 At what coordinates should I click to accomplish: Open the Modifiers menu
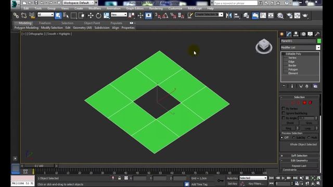95,8
